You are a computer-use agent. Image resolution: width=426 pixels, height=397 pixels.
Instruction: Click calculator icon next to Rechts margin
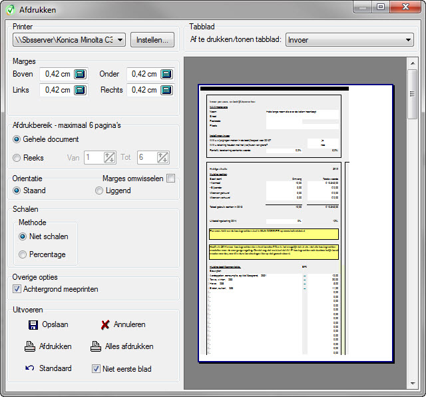coord(166,90)
